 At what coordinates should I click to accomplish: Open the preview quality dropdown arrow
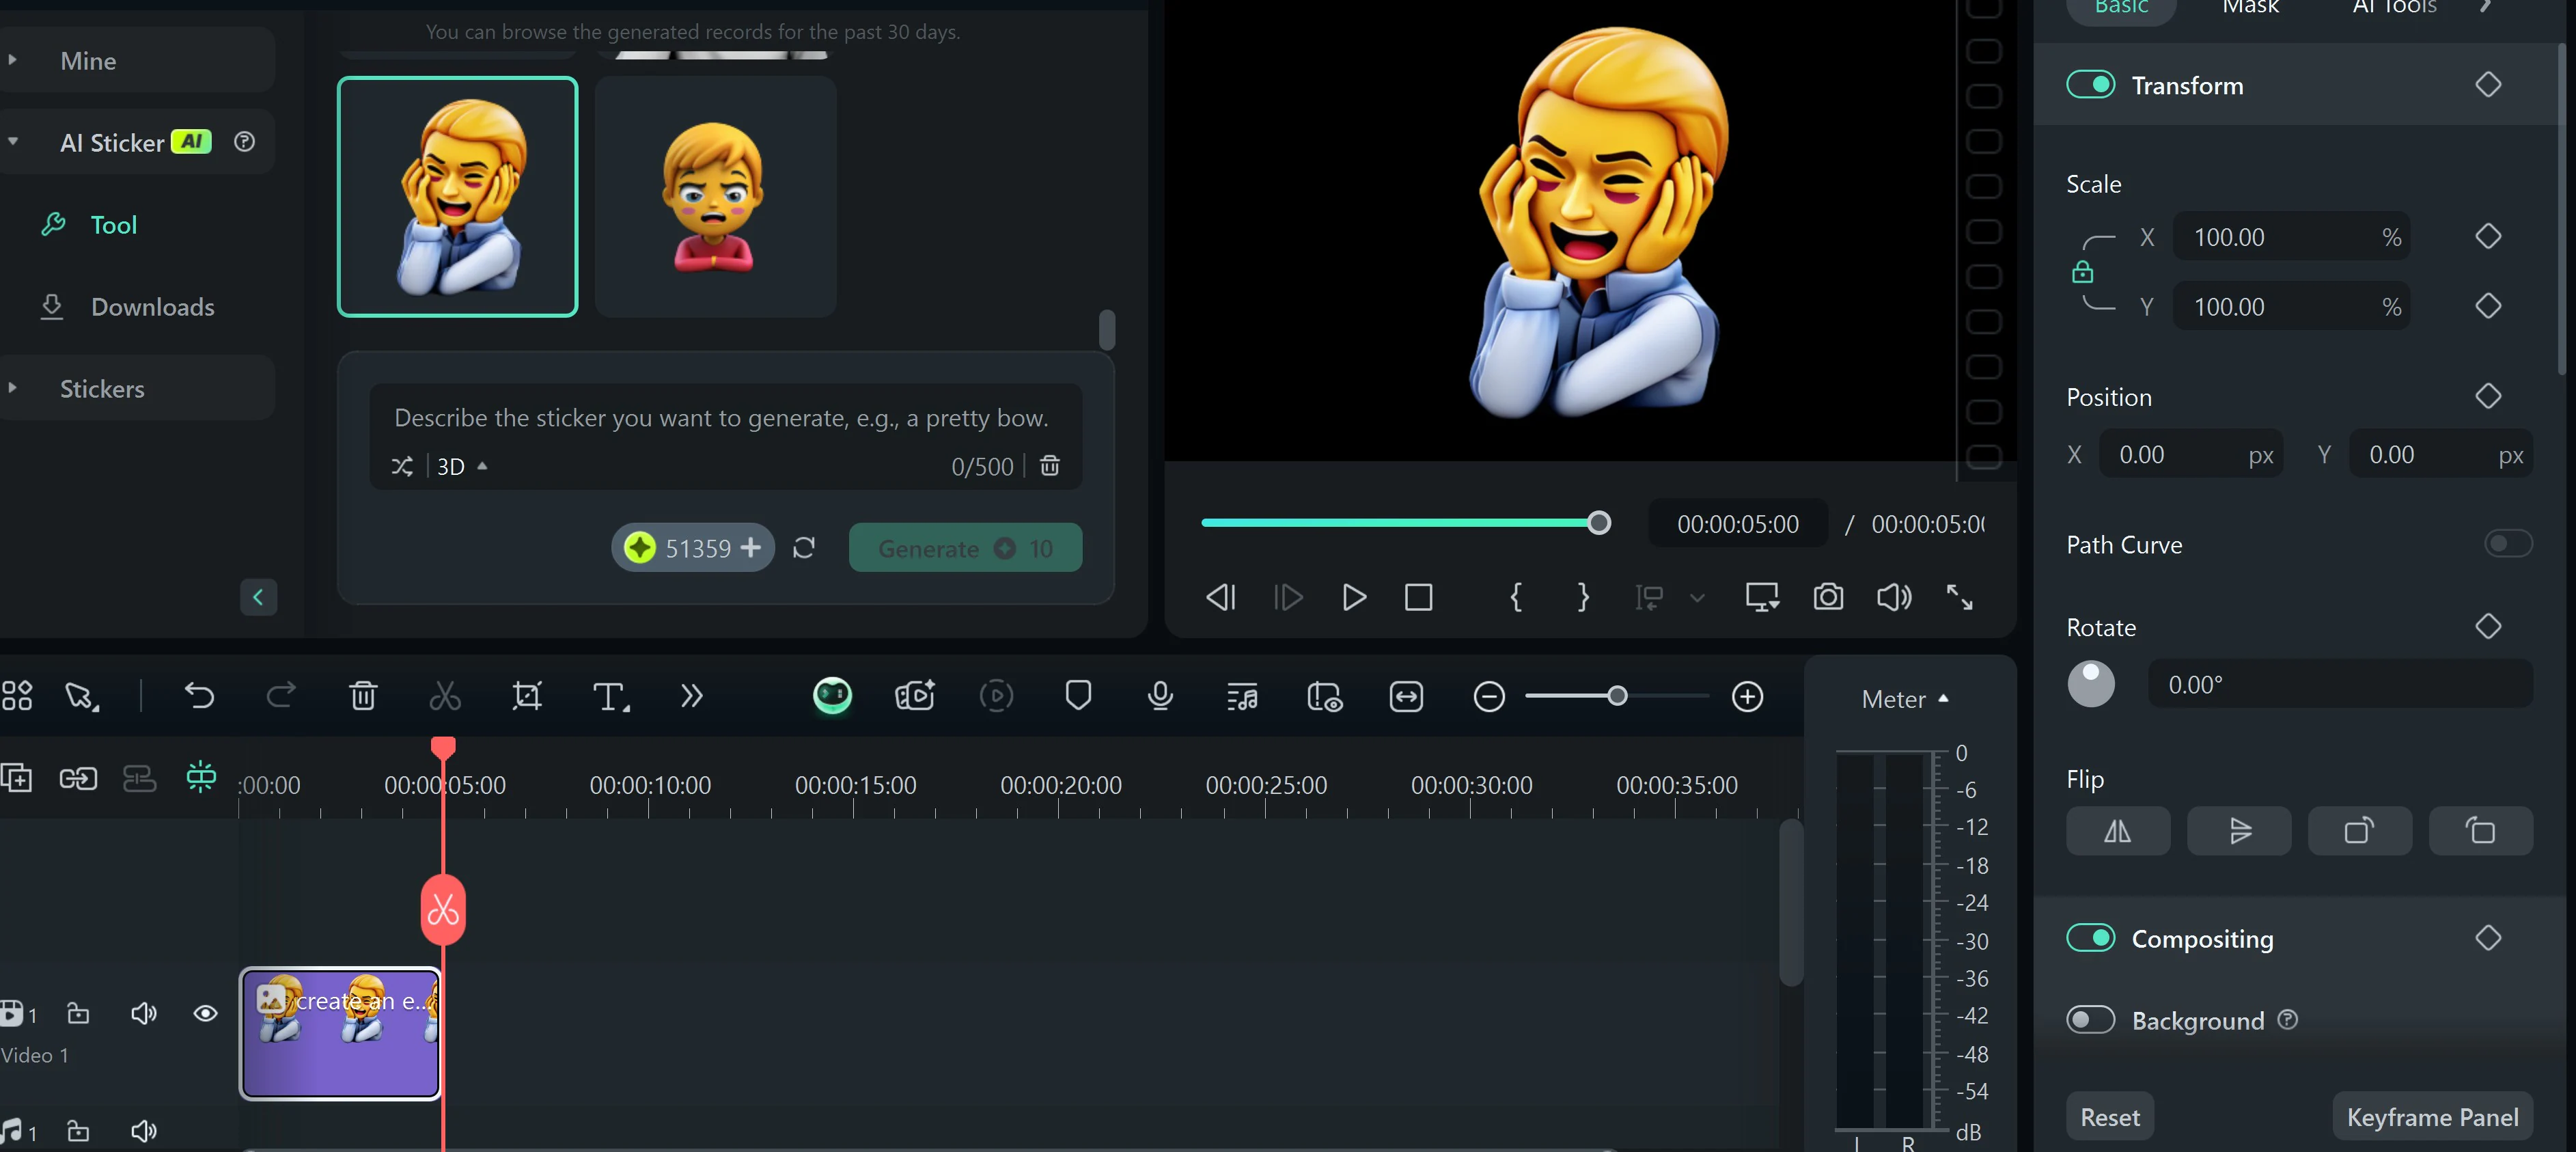(1697, 598)
